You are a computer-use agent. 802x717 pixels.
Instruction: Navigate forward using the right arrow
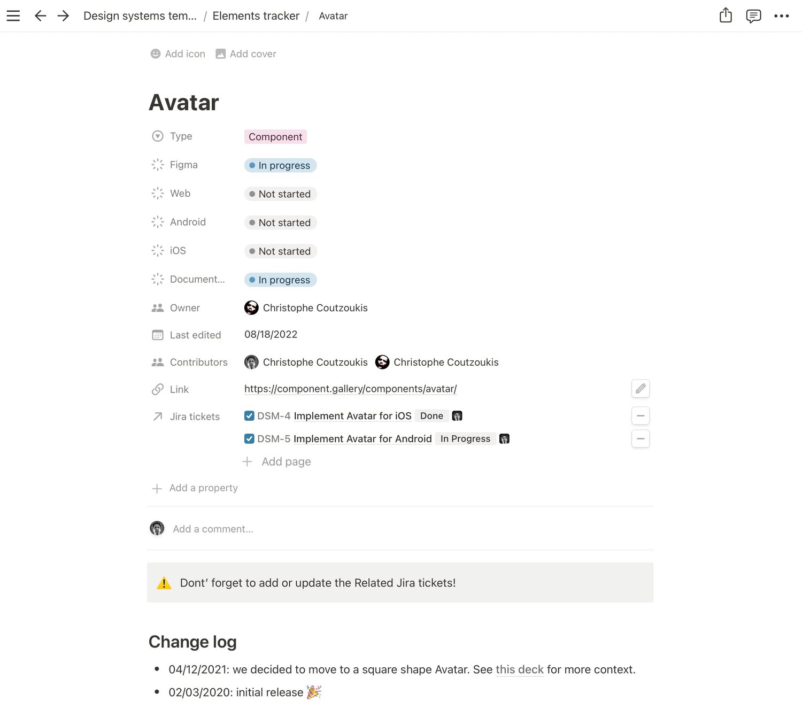[63, 16]
